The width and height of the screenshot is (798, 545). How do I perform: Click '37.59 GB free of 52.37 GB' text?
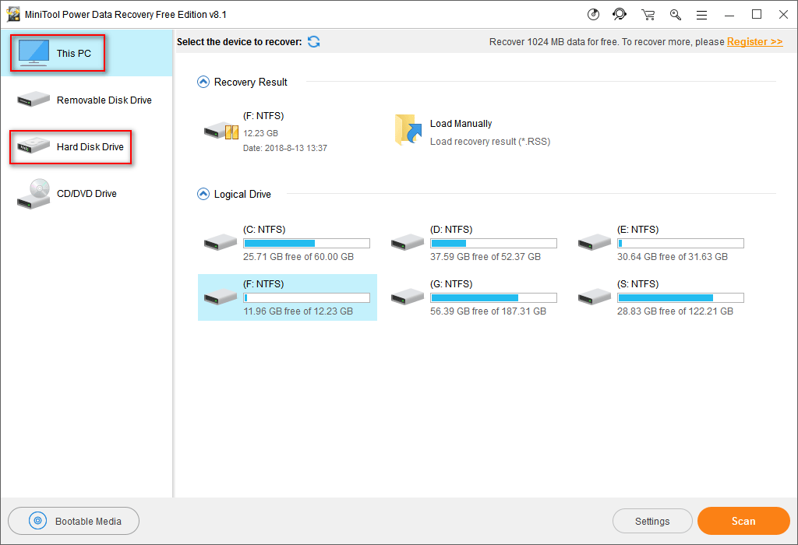tap(486, 257)
